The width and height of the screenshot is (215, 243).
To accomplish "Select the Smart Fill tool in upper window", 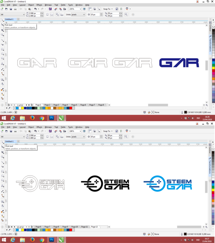I will point(2,98).
